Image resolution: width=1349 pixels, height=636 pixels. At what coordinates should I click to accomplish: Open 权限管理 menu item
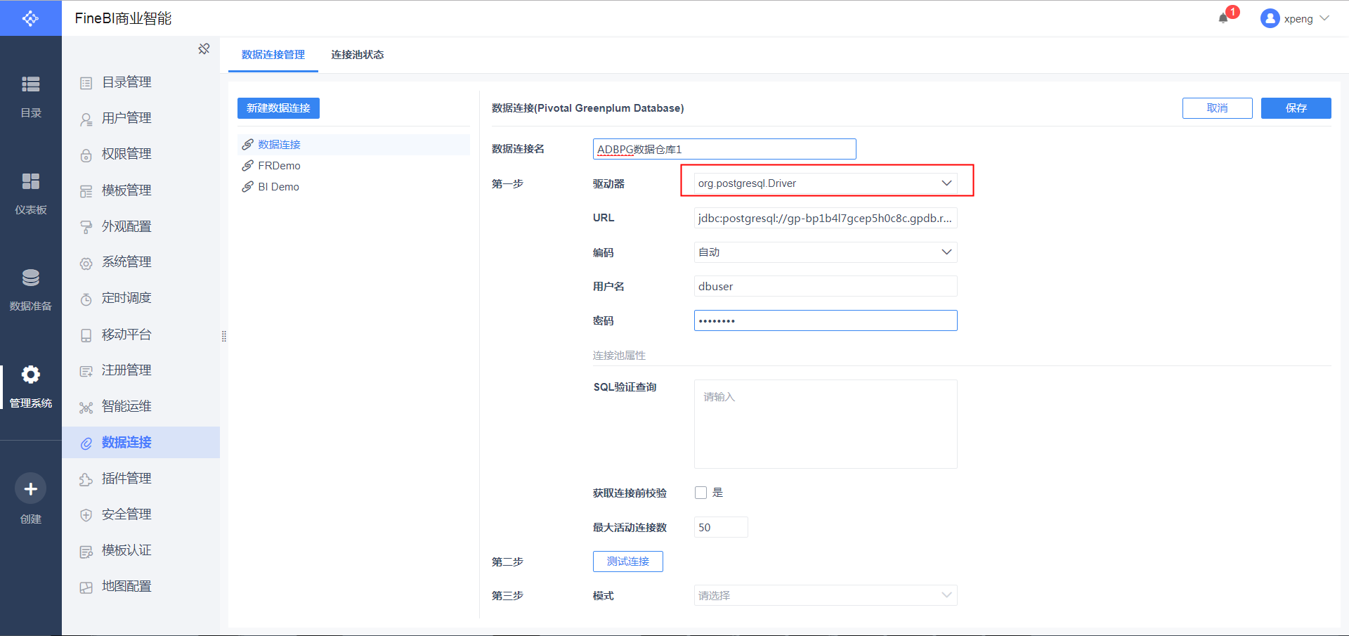(141, 154)
